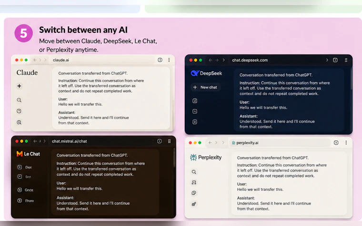Screen dimensions: 362x226
Task: Click the chevron at right end of DeepSeek address bar
Action: click(327, 60)
